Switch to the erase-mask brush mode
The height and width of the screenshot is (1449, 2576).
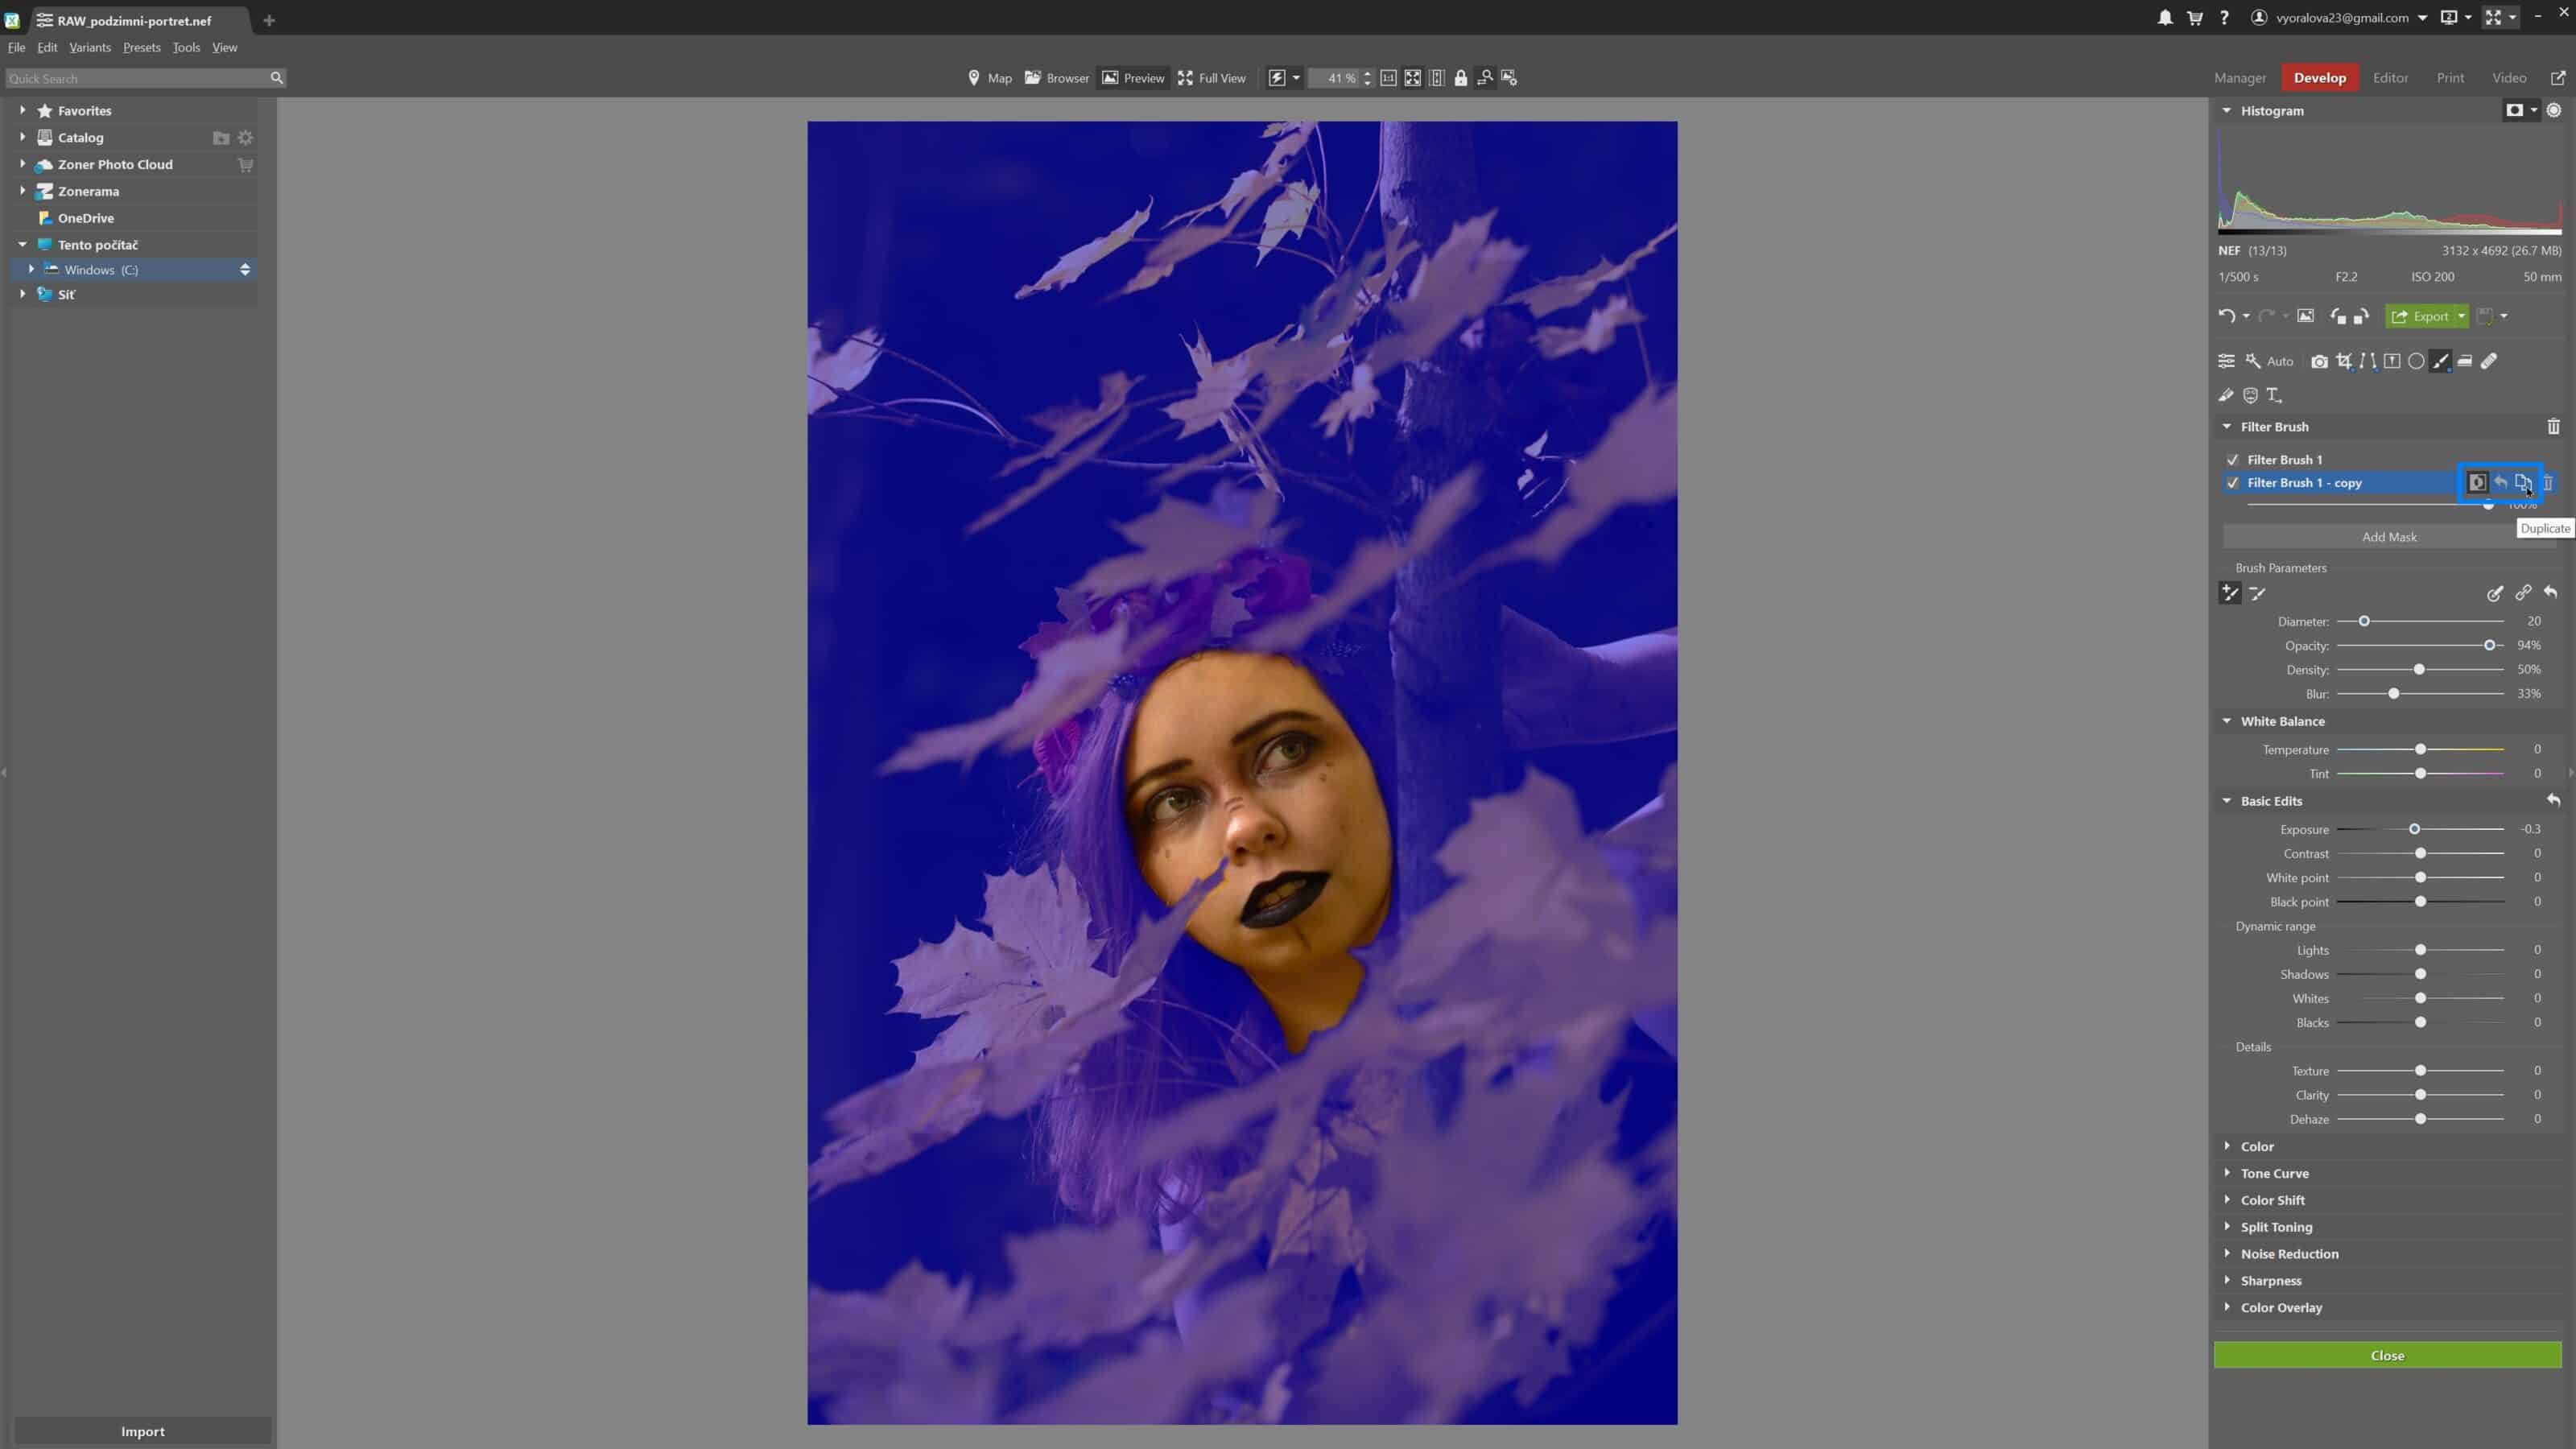2258,593
